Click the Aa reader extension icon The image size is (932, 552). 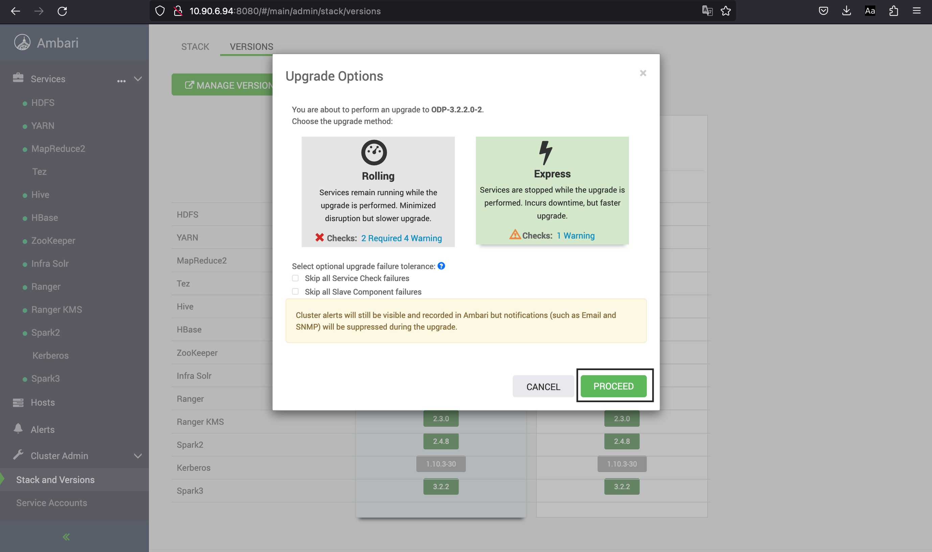click(x=870, y=11)
